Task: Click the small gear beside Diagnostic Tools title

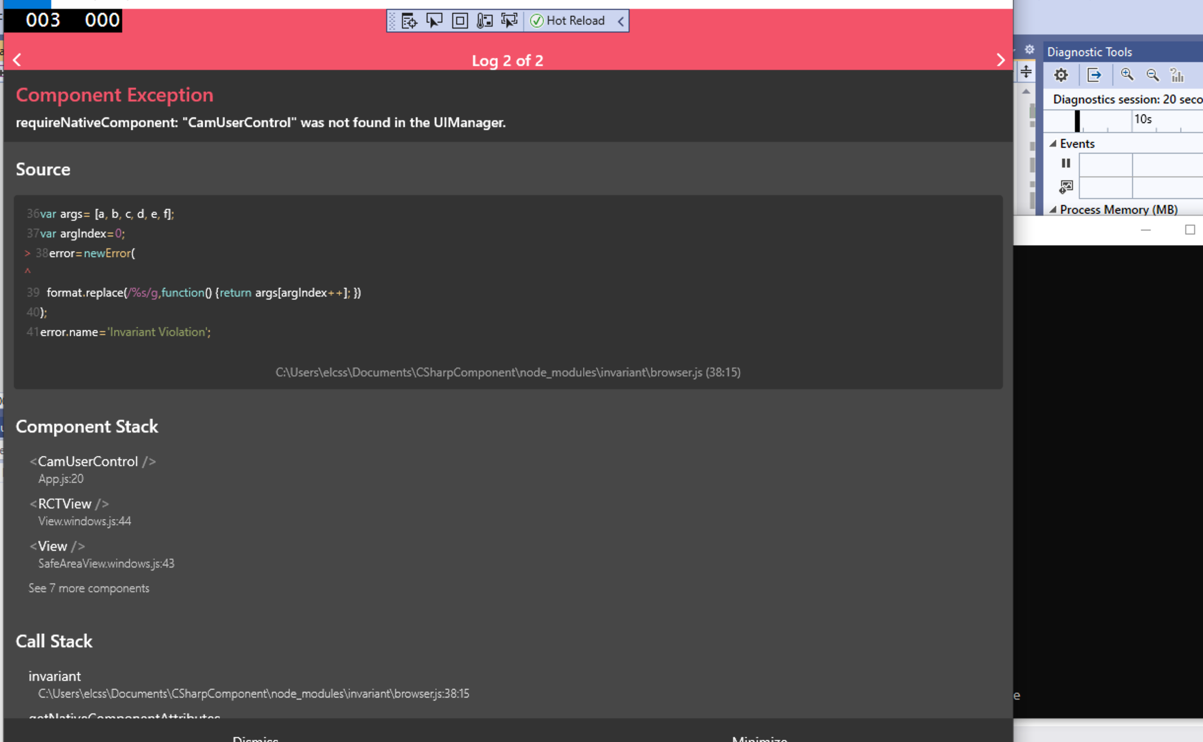Action: (x=1030, y=49)
